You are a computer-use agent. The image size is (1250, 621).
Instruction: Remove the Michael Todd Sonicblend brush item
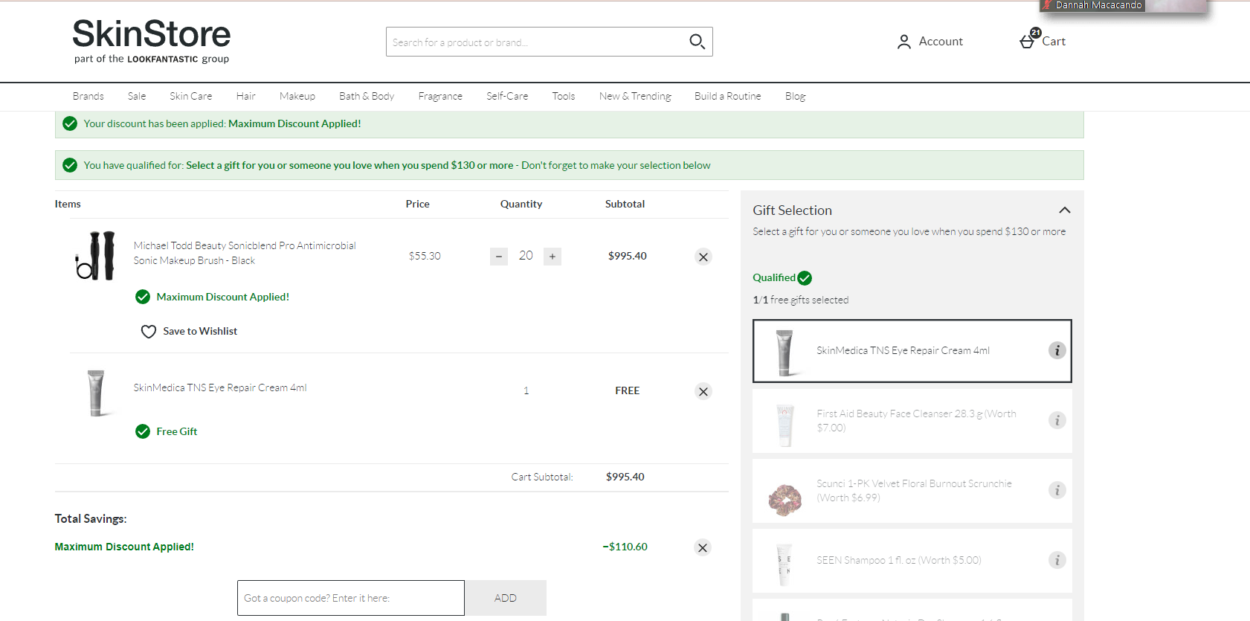703,257
